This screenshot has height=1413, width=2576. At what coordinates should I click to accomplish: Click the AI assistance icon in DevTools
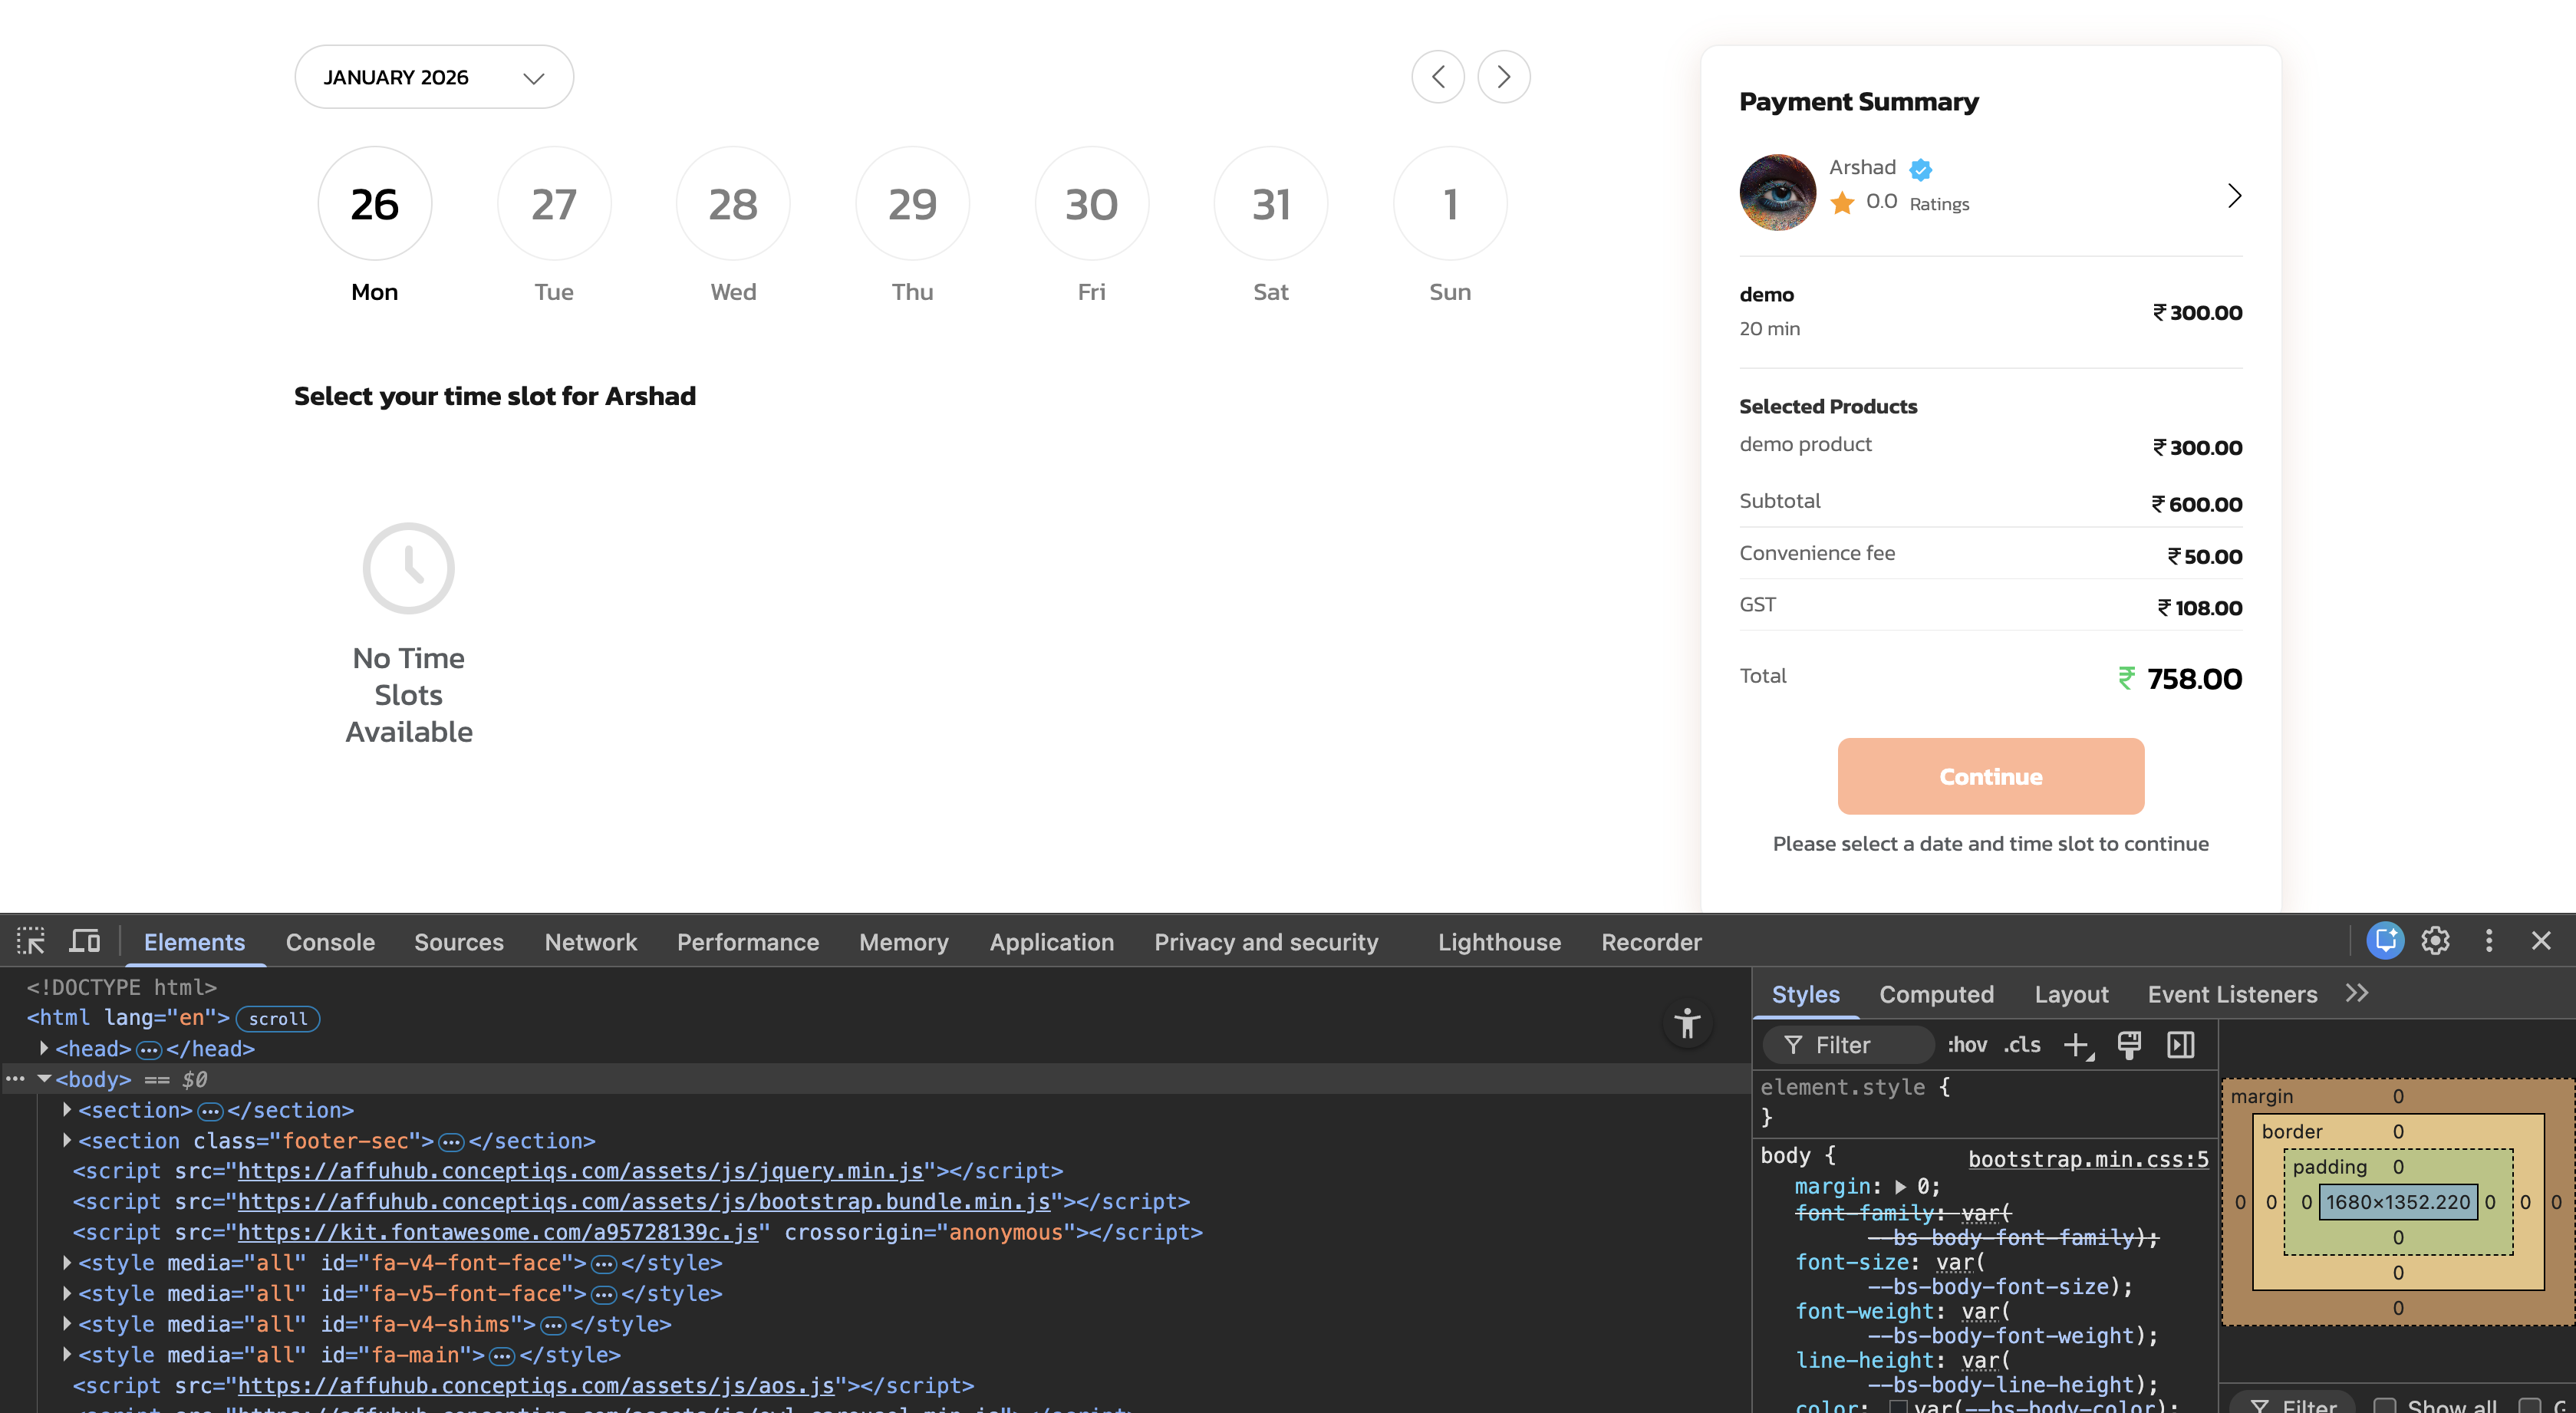[x=2385, y=940]
